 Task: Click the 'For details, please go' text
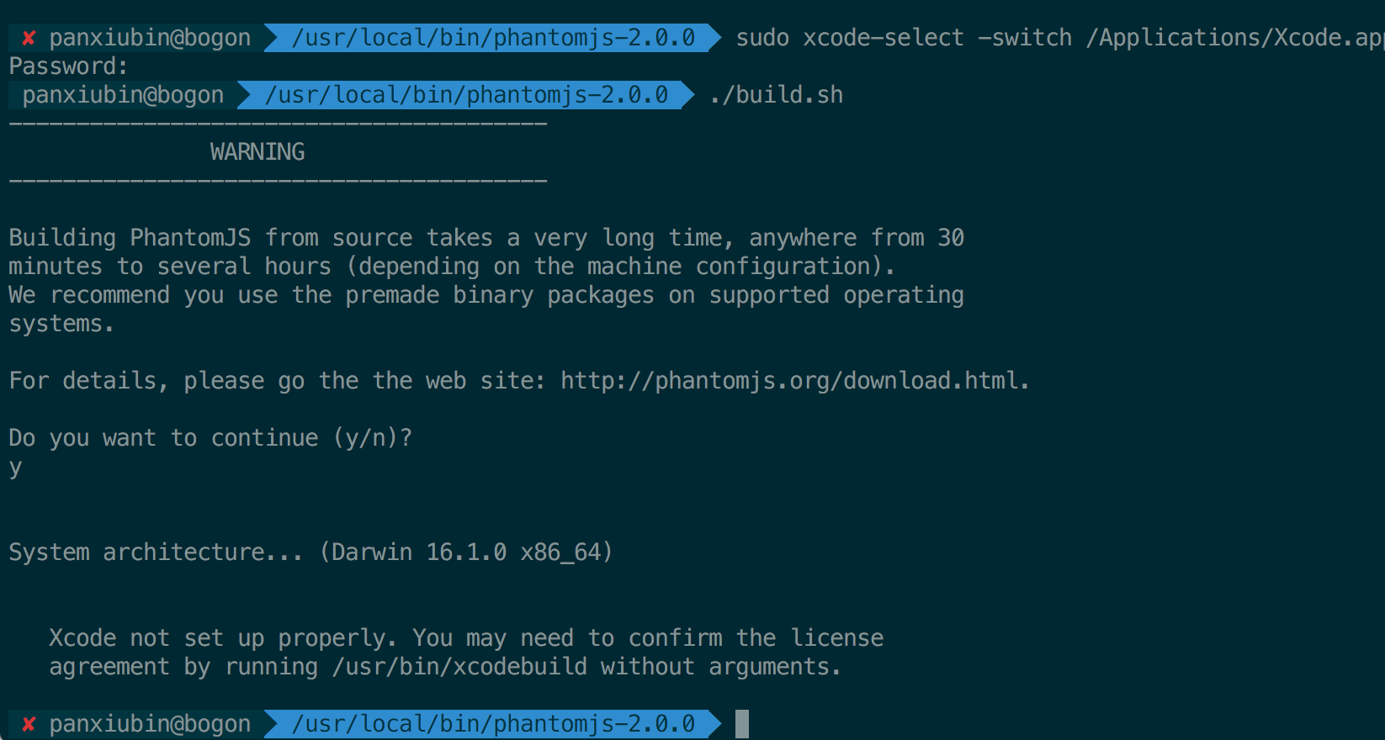[157, 381]
